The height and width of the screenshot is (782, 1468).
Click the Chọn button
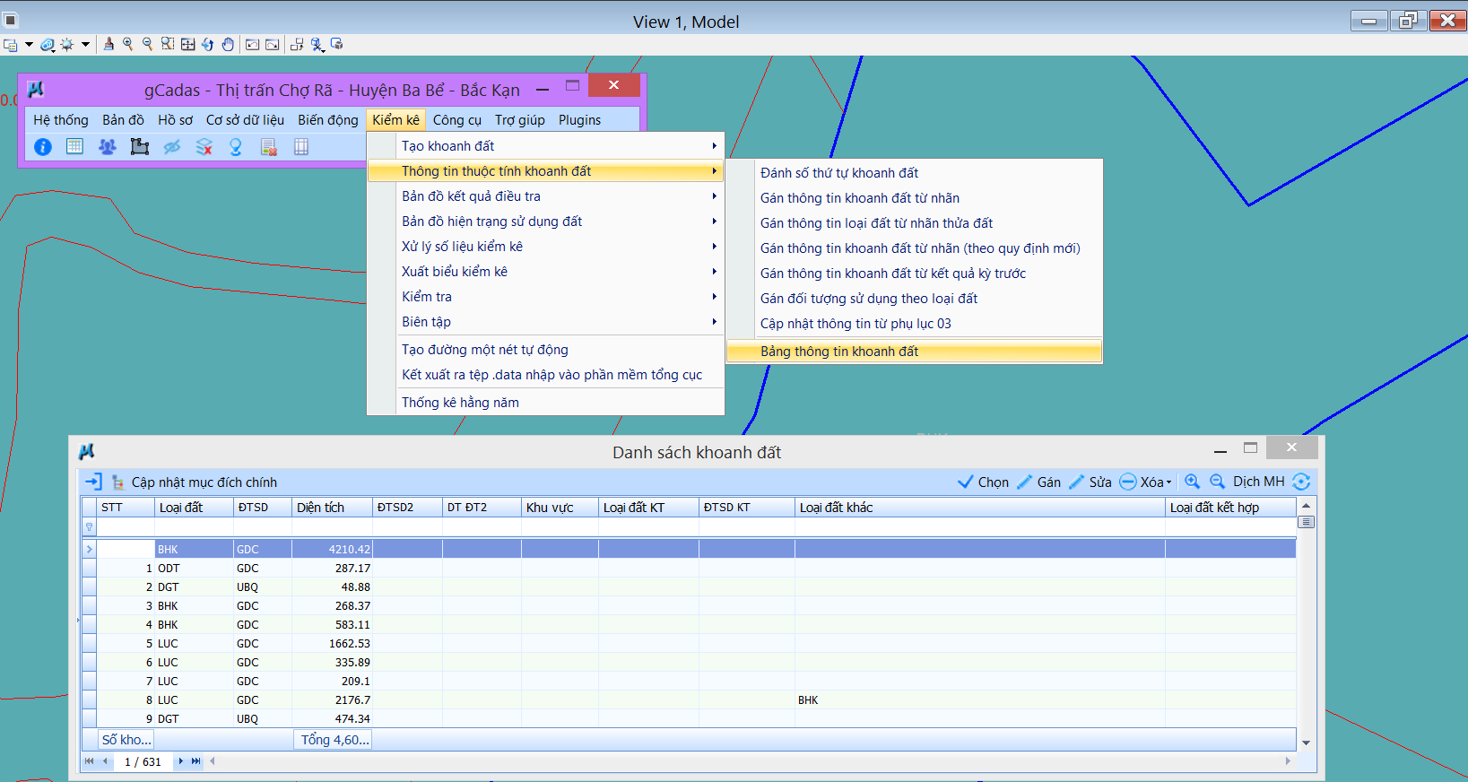(x=984, y=482)
